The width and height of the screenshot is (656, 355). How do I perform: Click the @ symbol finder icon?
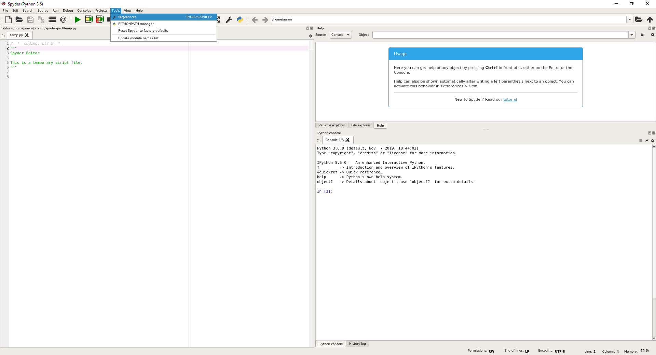(63, 20)
